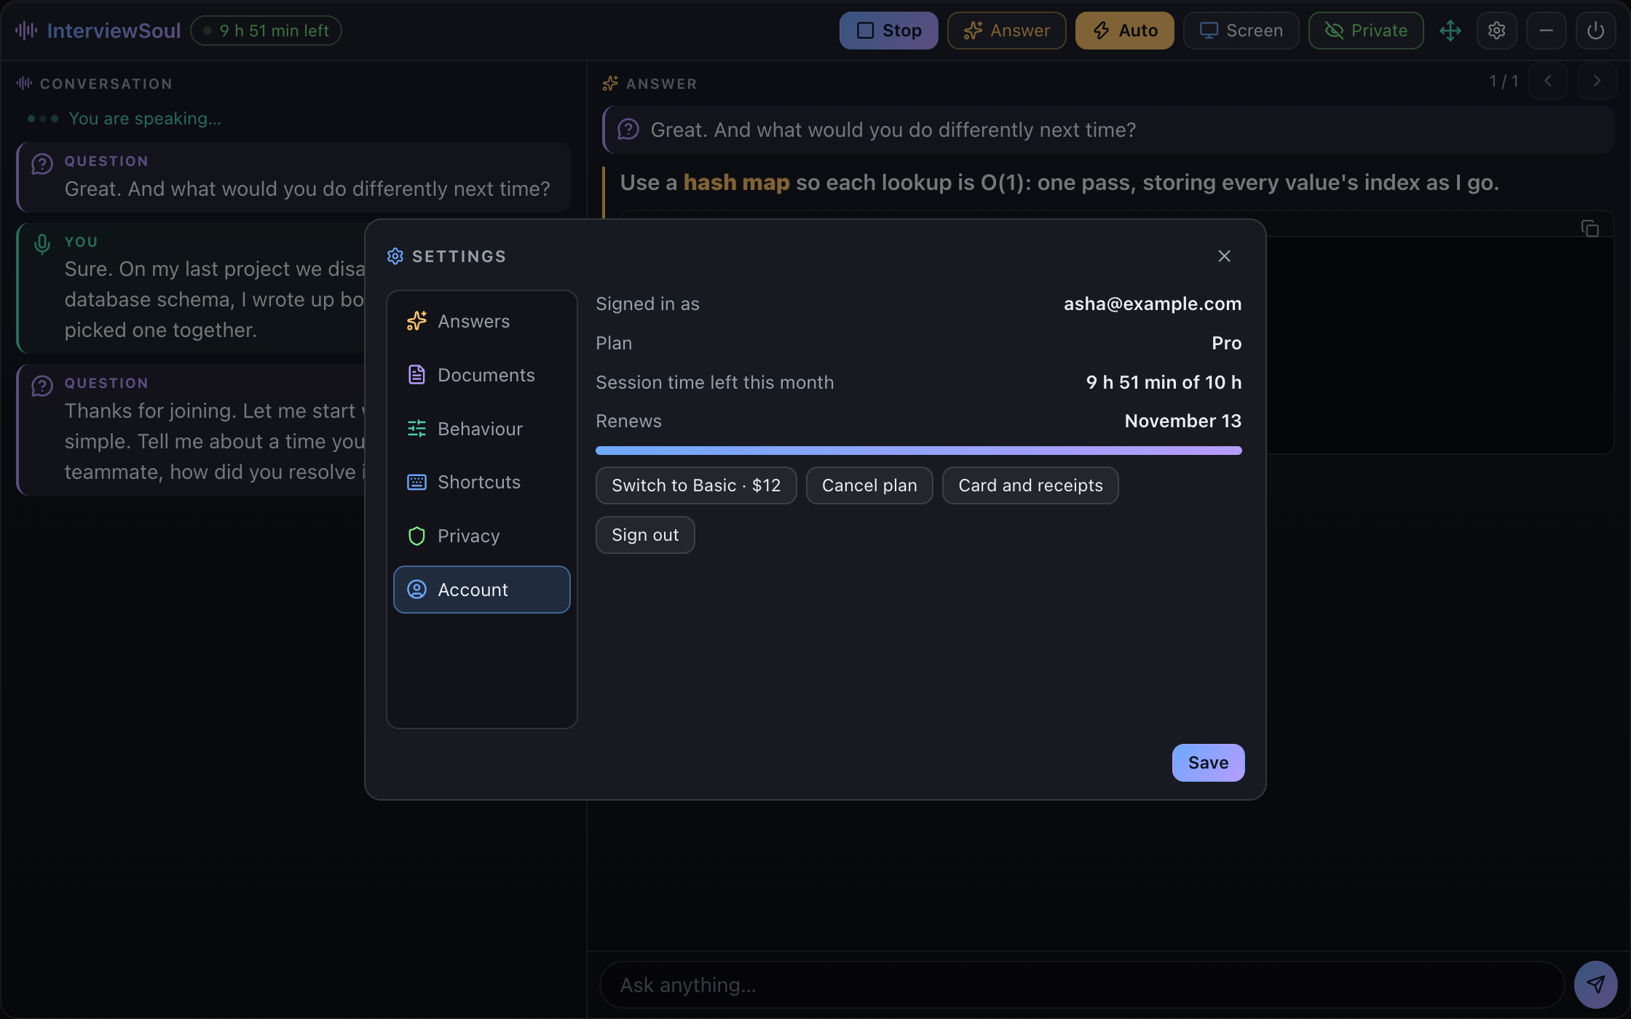Image resolution: width=1631 pixels, height=1019 pixels.
Task: Click the power icon to quit
Action: tap(1595, 31)
